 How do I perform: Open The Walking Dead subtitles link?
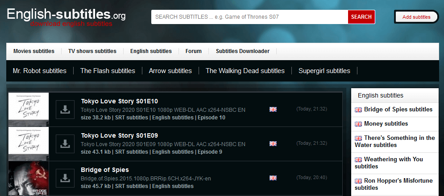click(245, 71)
